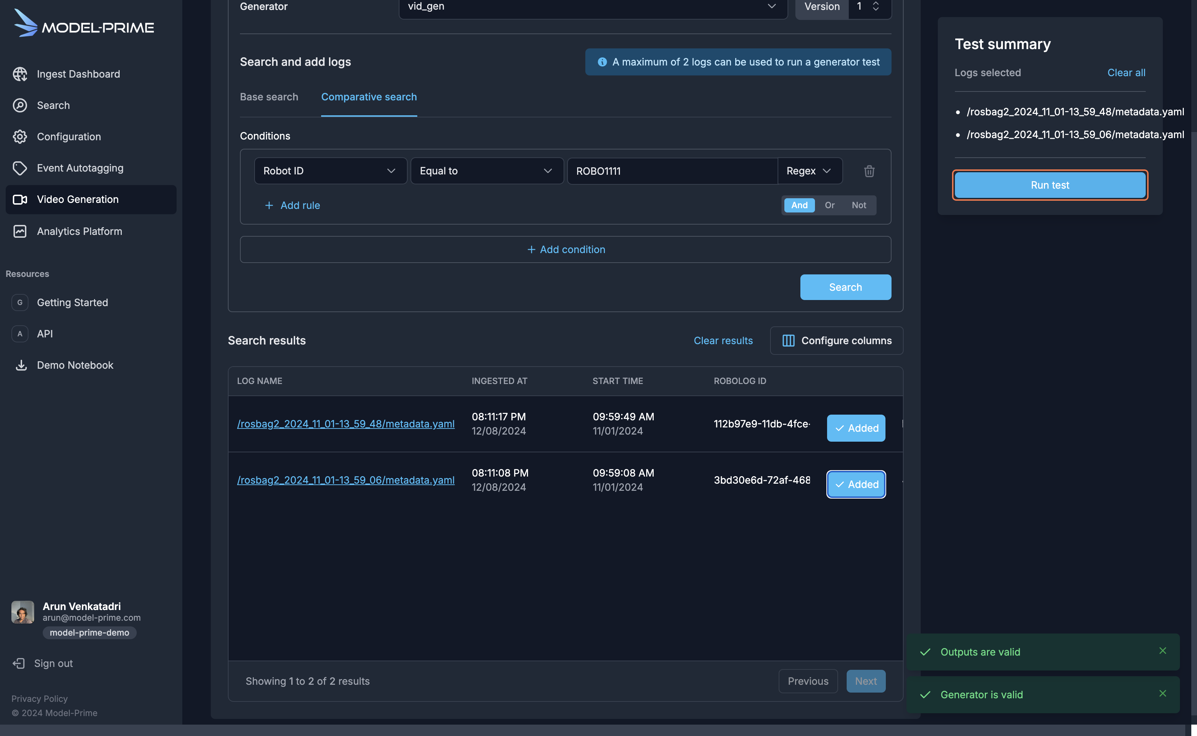The image size is (1197, 736).
Task: Click Robolog ID 3bd30e6d-72af-468 cell
Action: tap(762, 480)
